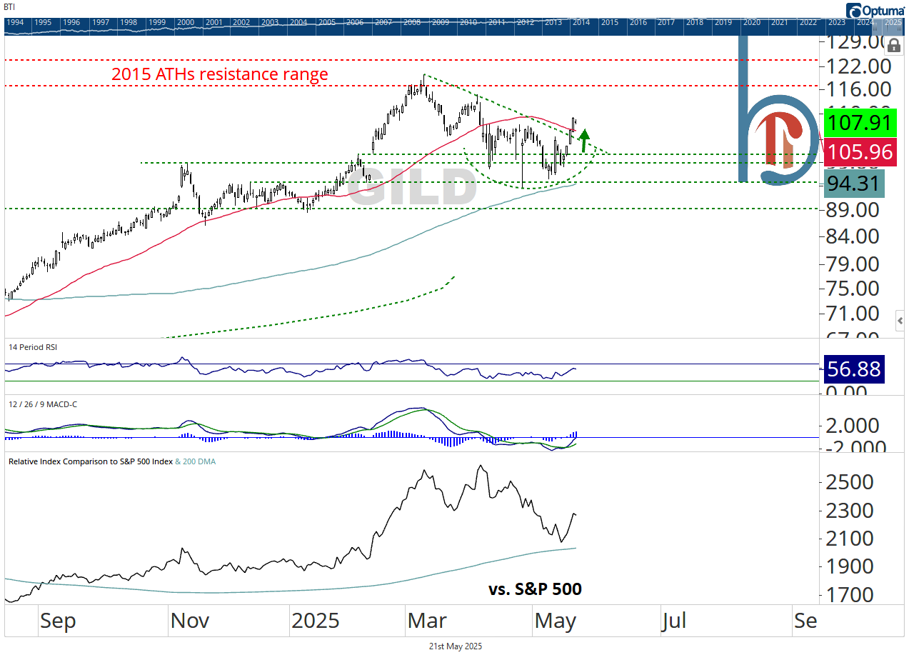Click the BTI chart title label
909x660 pixels.
point(9,6)
